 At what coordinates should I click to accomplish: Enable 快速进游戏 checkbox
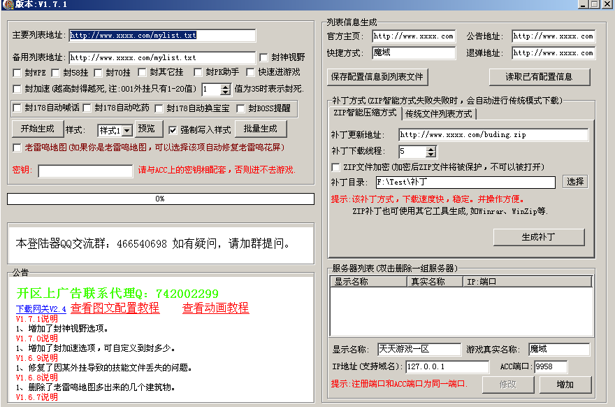250,72
